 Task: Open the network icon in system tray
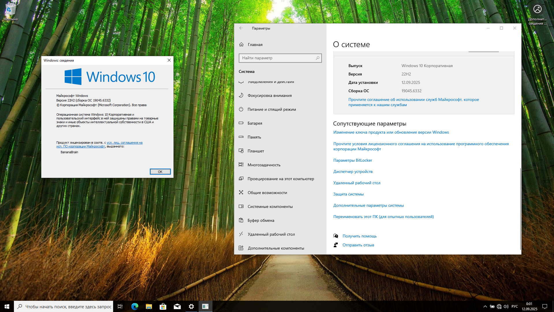[499, 307]
